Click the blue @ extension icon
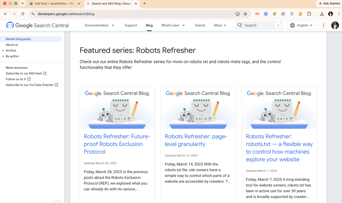Screen dimensions: 342x203 266,14
